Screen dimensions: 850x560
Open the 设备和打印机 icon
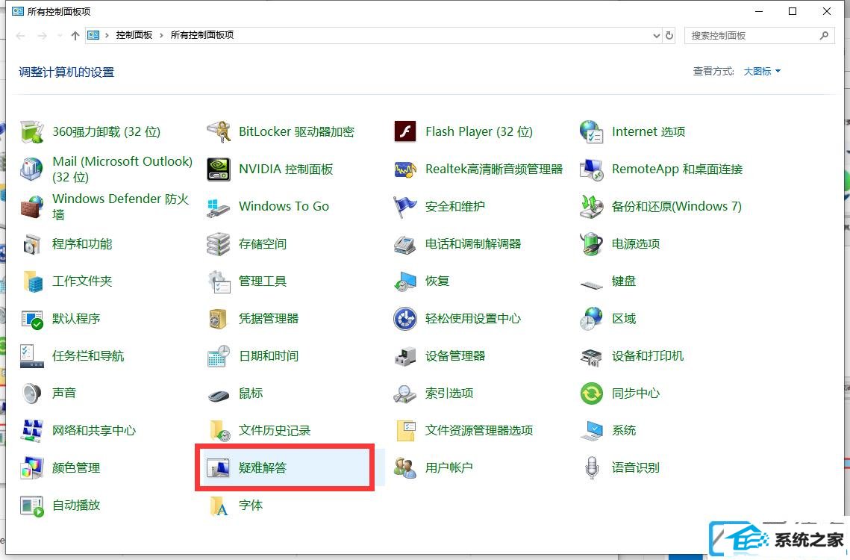592,356
